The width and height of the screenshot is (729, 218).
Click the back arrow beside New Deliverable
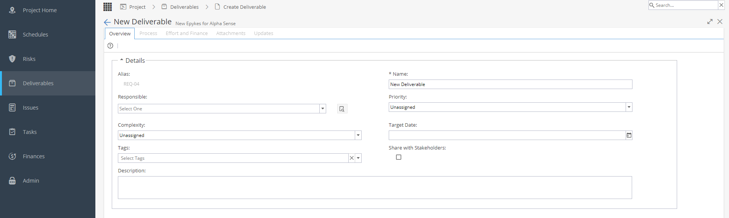pos(107,22)
